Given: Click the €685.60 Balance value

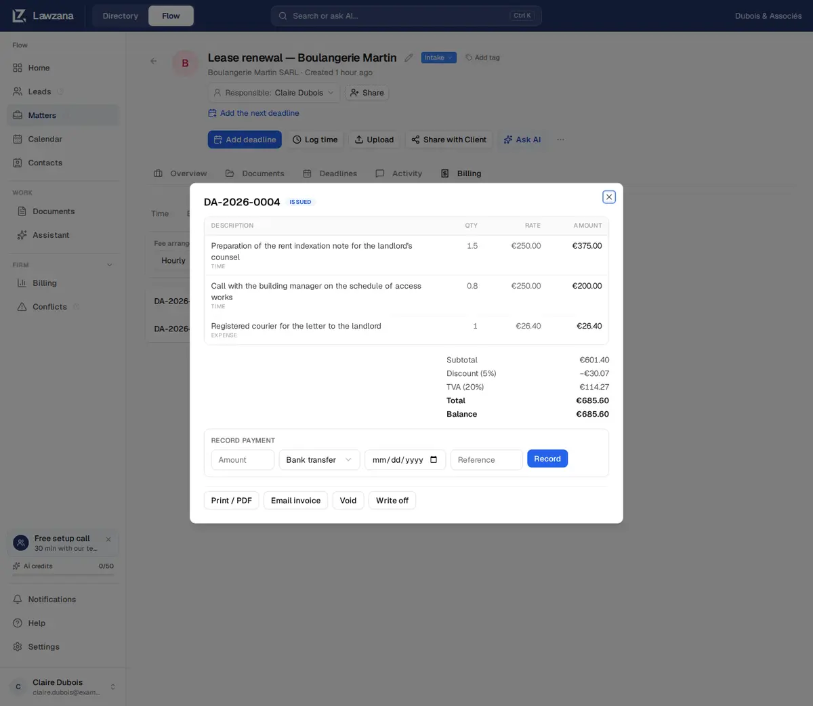Looking at the screenshot, I should tap(592, 414).
